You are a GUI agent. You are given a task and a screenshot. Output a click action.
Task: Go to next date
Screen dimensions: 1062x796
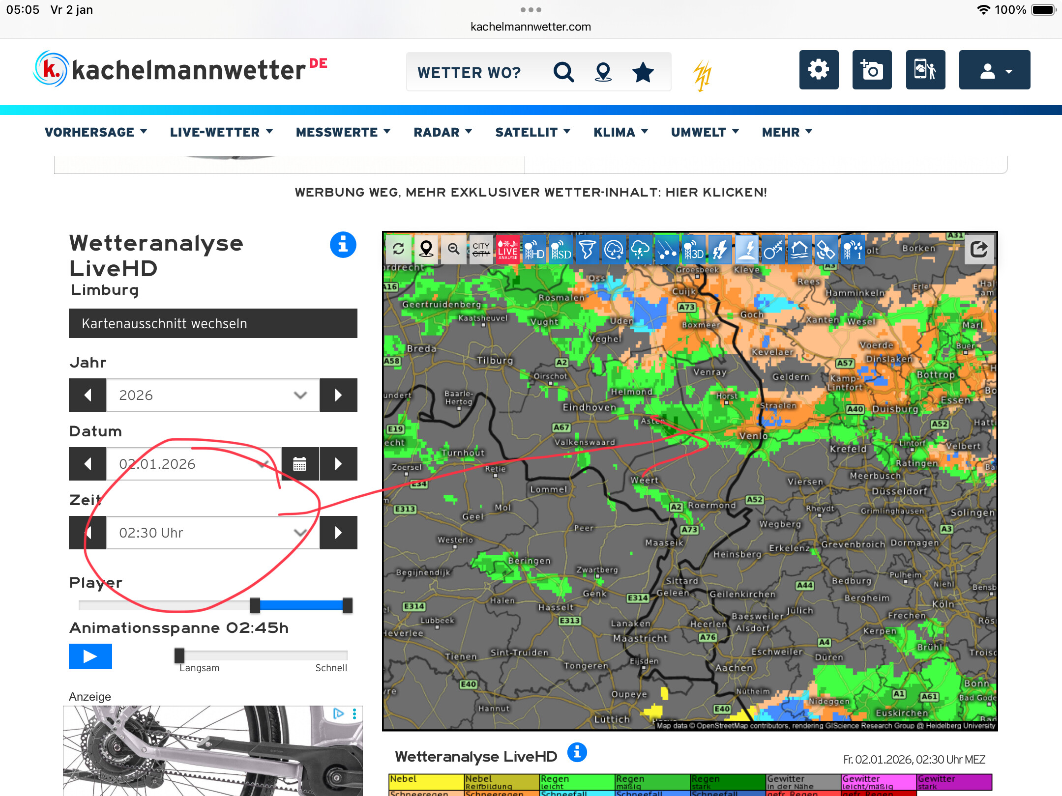click(x=339, y=464)
